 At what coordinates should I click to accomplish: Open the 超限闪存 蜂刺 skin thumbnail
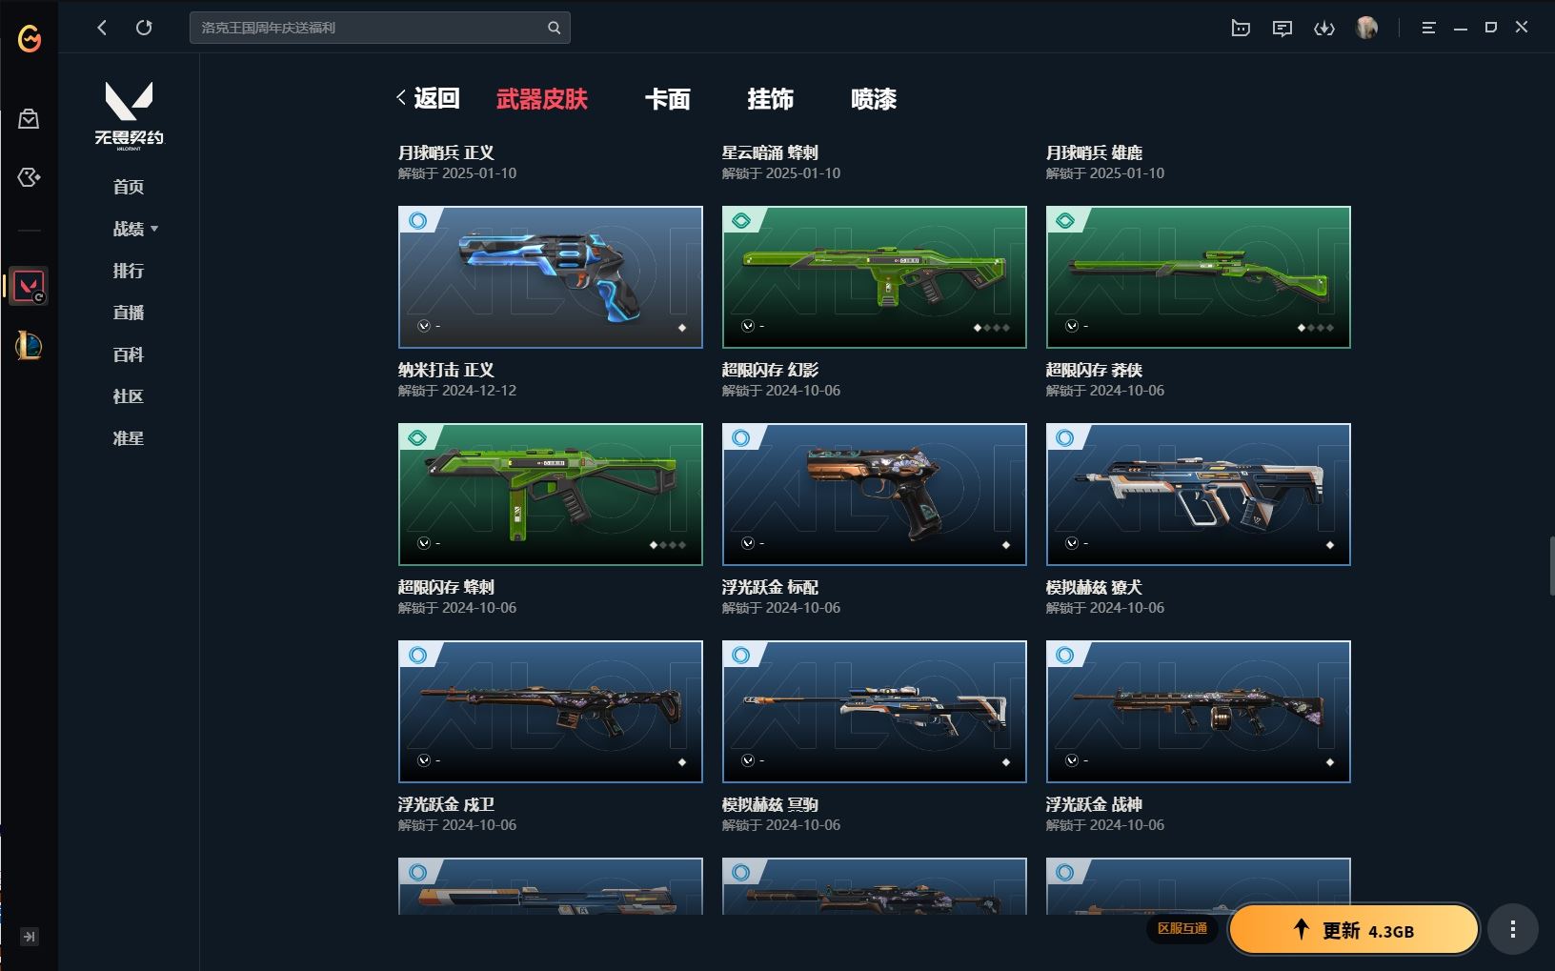pos(551,495)
